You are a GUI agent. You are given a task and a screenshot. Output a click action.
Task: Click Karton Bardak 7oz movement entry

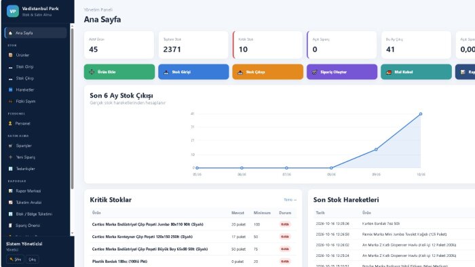tap(381, 224)
